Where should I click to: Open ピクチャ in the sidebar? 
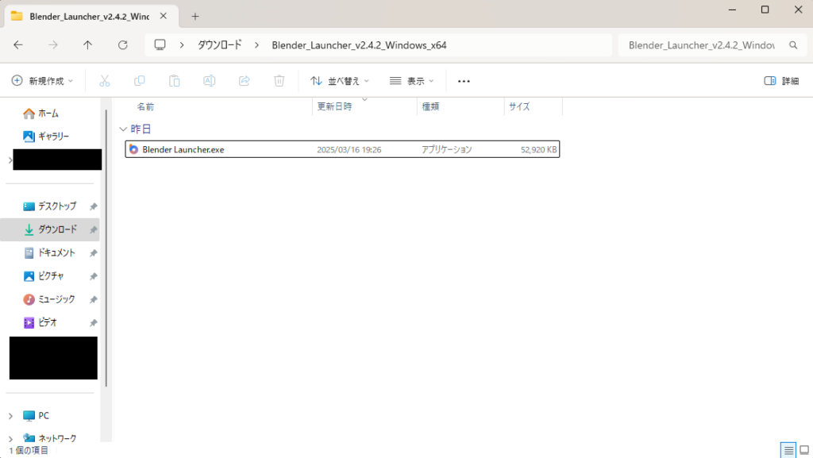44,276
